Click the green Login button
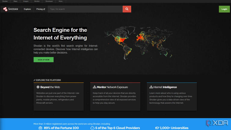The height and width of the screenshot is (130, 231). point(224,9)
